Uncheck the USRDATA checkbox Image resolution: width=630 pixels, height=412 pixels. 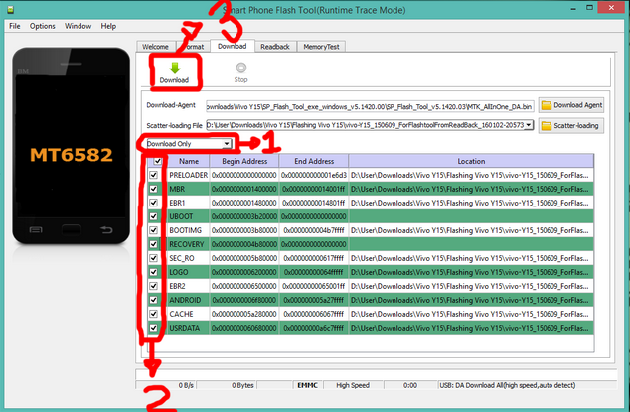(153, 328)
